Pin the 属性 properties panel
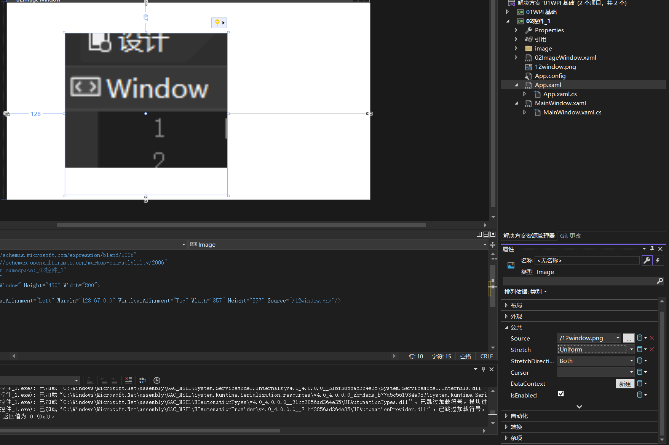This screenshot has height=445, width=669. click(652, 249)
